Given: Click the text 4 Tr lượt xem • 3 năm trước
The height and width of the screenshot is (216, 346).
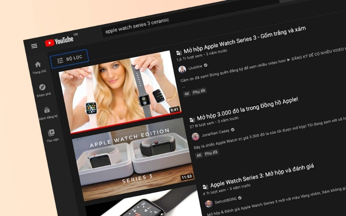Looking at the screenshot, I should click(227, 190).
